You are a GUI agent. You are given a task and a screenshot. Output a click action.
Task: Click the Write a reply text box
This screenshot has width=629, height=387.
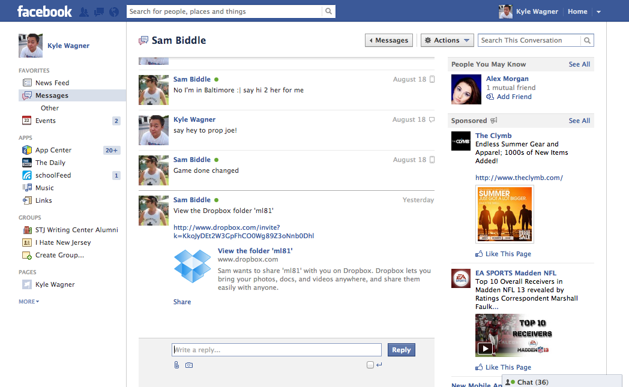pos(277,350)
